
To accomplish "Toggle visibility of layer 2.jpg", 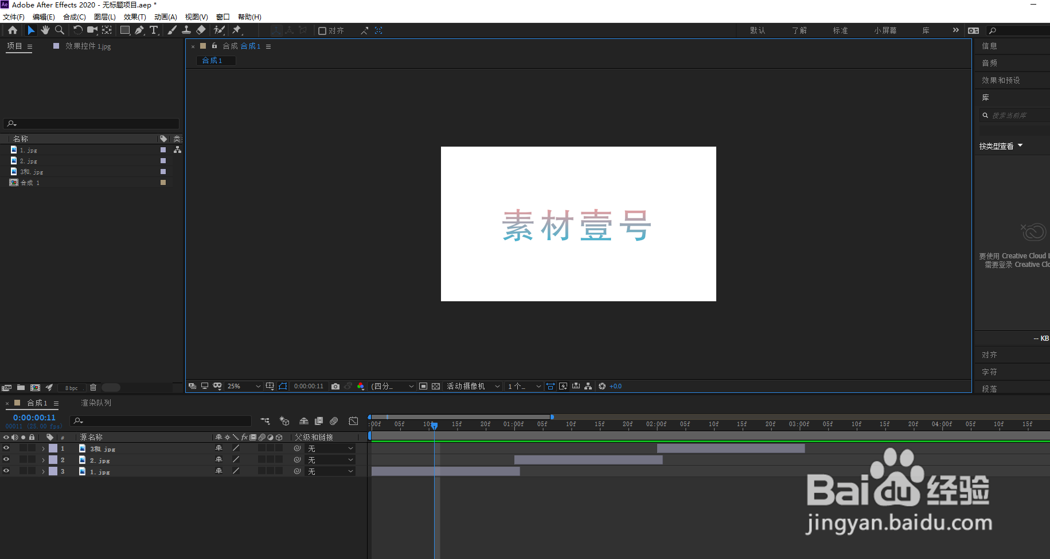I will pos(6,459).
